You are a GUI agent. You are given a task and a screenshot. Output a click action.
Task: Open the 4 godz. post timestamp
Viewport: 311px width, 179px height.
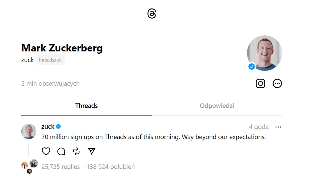point(259,127)
